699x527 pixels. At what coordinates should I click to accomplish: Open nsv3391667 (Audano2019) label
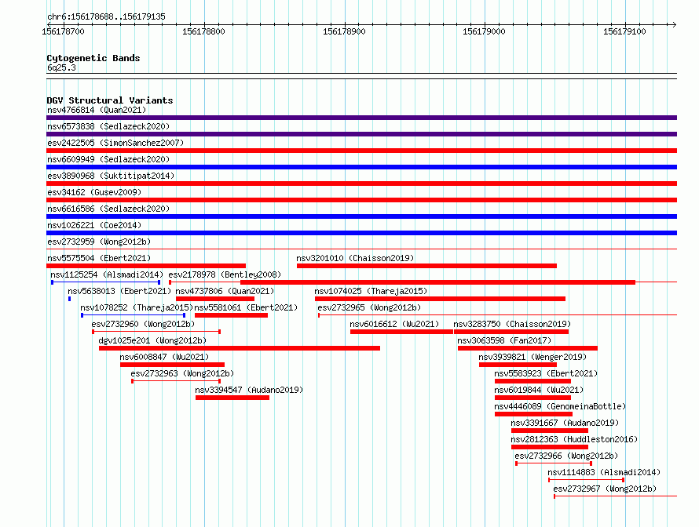point(565,423)
